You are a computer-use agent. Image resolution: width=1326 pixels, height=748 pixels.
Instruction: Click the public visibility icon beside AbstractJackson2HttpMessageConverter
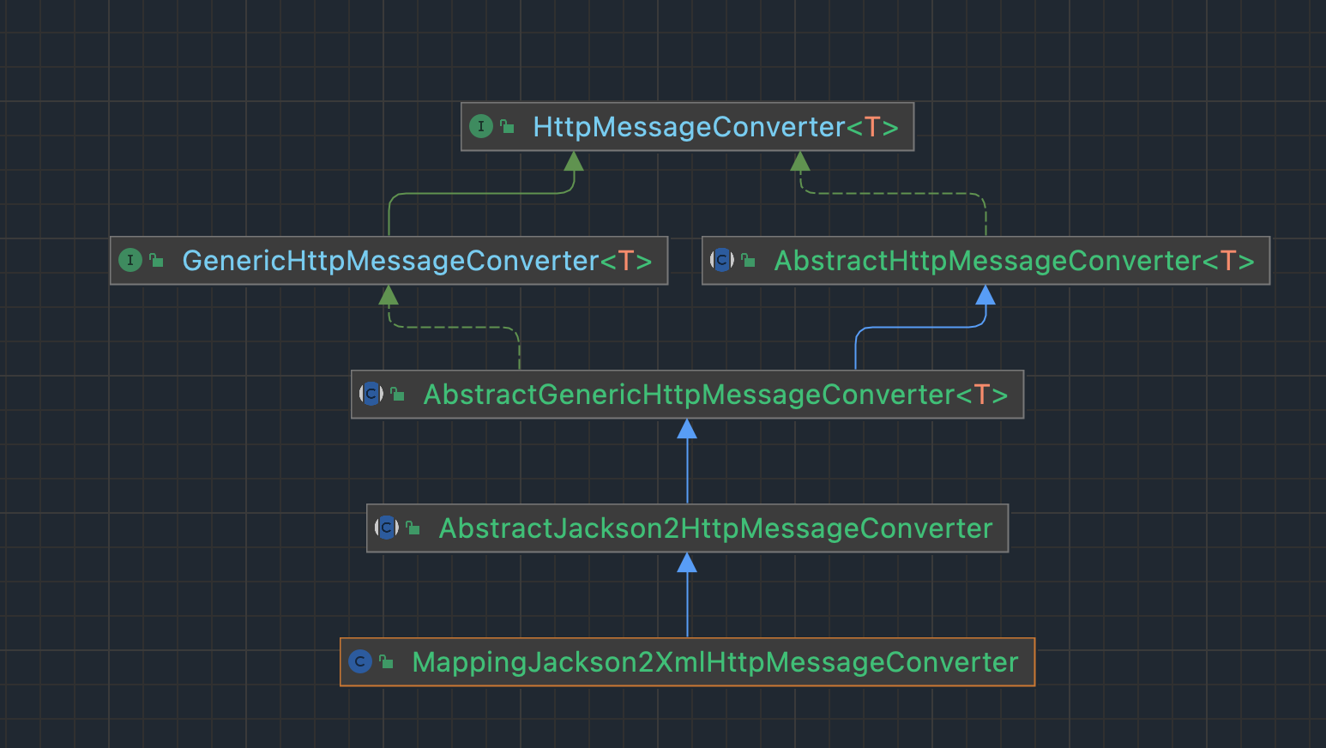point(413,528)
